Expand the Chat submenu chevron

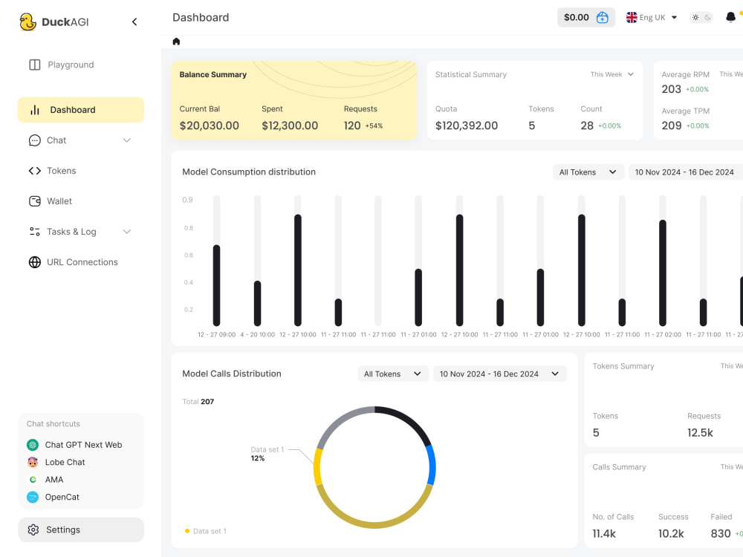(126, 140)
